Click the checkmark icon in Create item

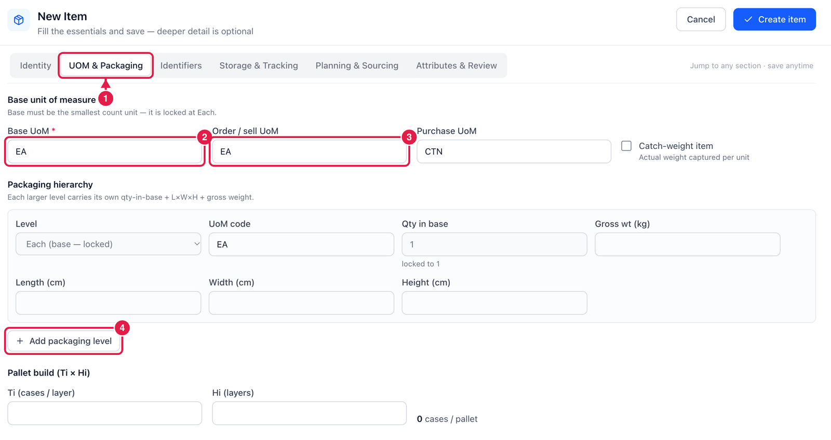[748, 19]
